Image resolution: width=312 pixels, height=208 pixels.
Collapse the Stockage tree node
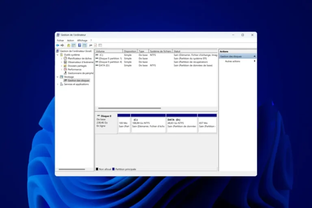tap(58, 77)
